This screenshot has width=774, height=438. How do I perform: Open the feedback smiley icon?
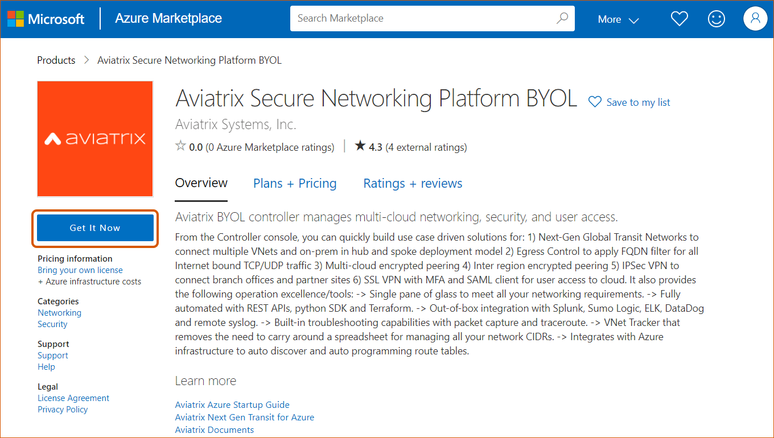717,18
